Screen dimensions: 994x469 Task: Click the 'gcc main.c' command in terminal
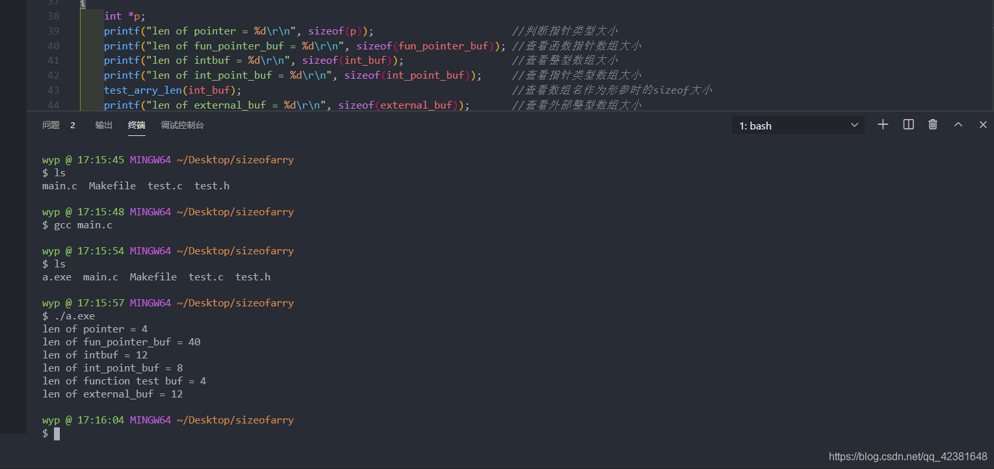[x=83, y=225]
